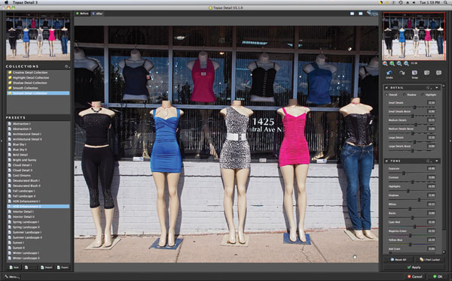Collapse the Tone panel with its arrow
This screenshot has height=281, width=452.
point(437,161)
